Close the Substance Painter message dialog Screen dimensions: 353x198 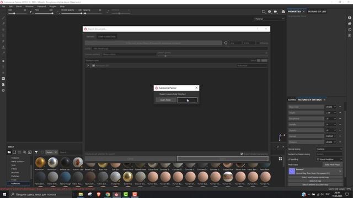[196, 88]
